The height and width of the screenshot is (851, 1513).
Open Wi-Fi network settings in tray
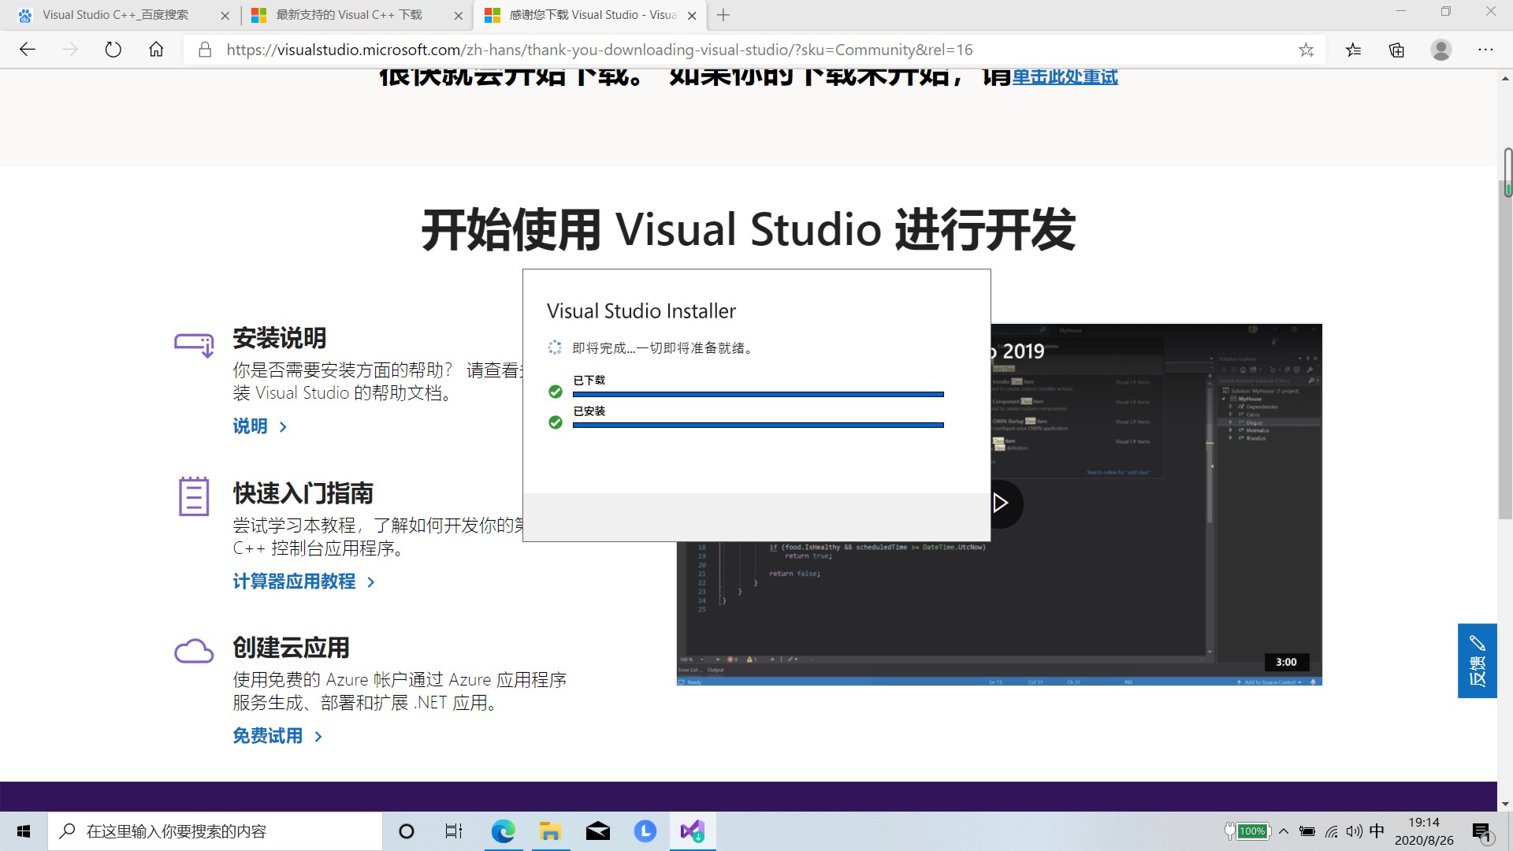click(1332, 831)
